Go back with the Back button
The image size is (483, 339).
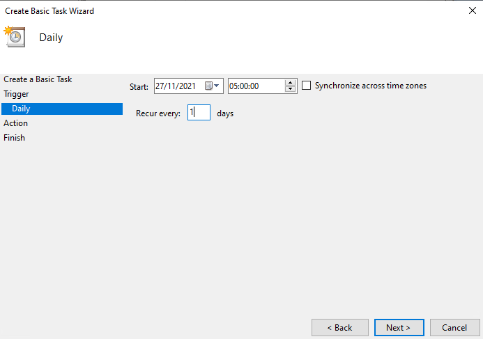pyautogui.click(x=339, y=328)
